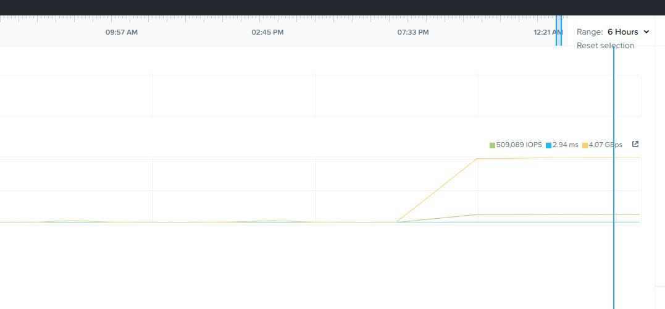Click the Reset selection link
Screen dimensions: 665x309
[605, 45]
